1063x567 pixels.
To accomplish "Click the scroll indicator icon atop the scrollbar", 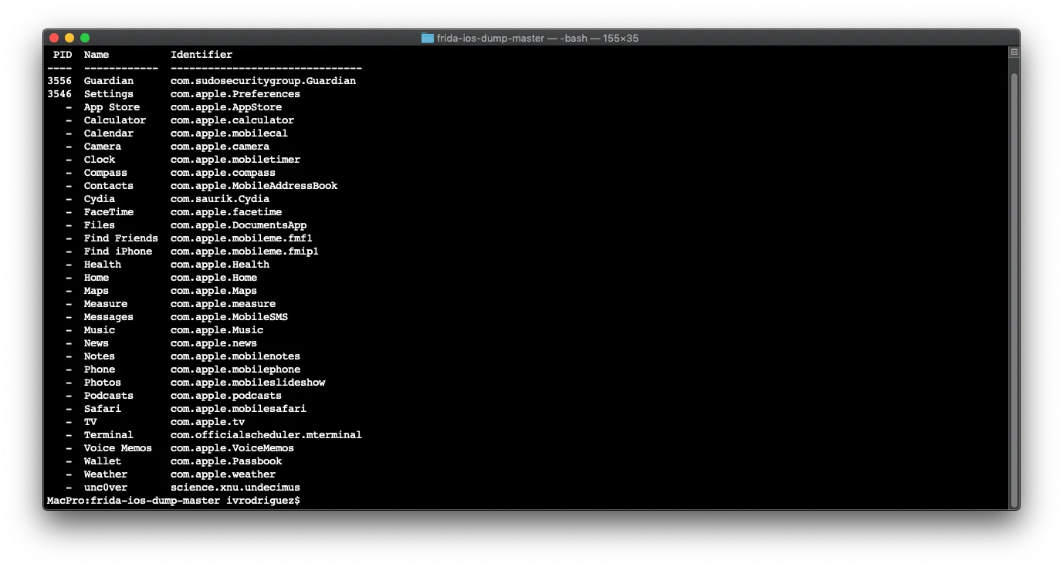I will tap(1014, 52).
